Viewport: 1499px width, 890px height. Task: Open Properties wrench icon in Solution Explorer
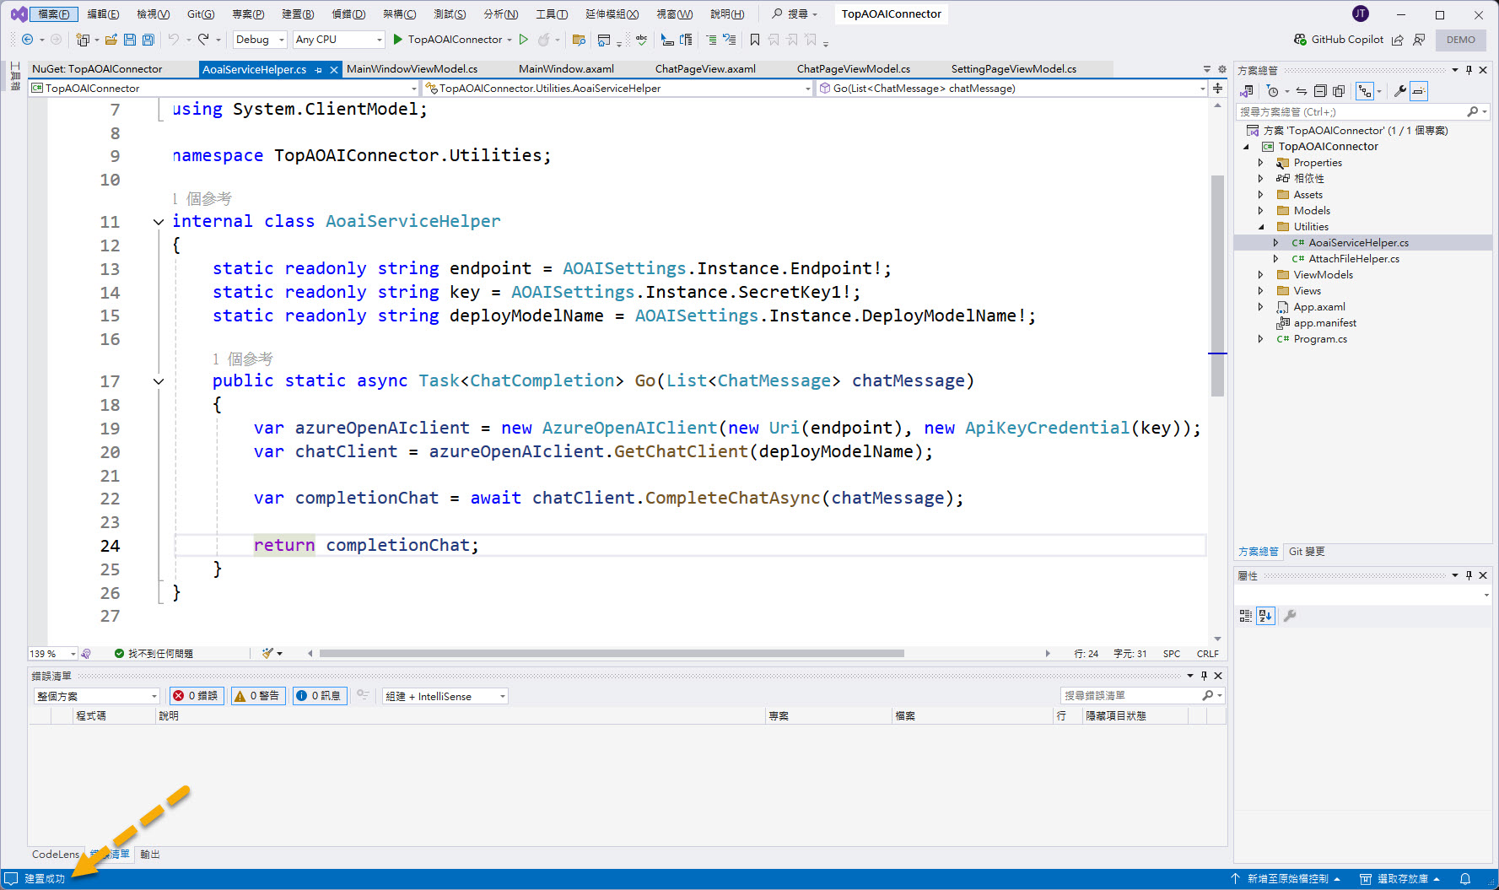(1399, 91)
